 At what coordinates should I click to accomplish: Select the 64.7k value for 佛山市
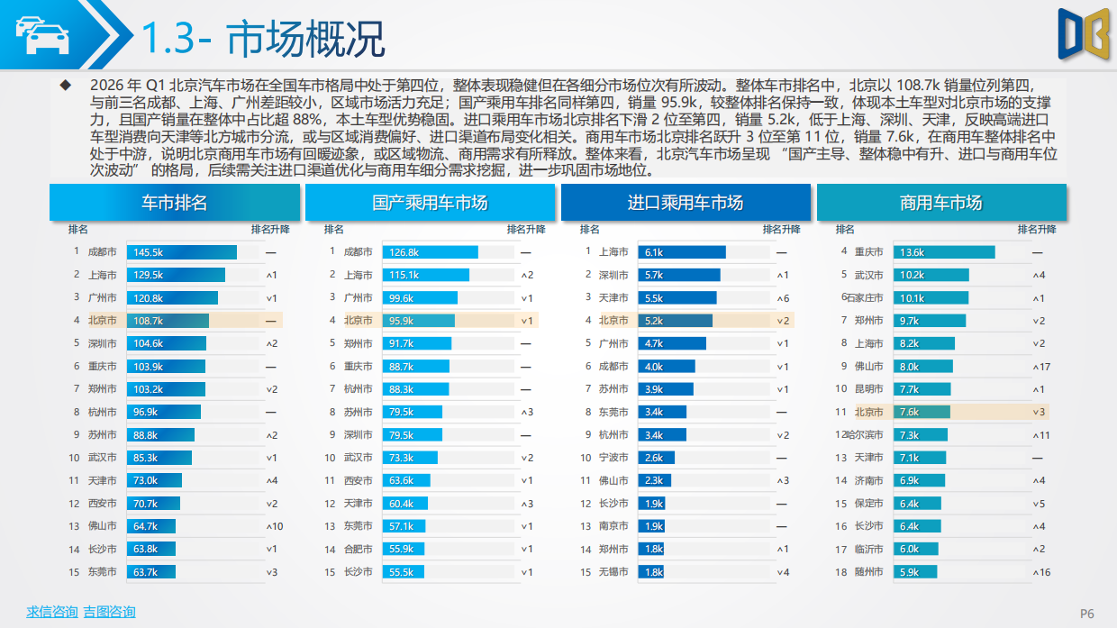pos(145,526)
